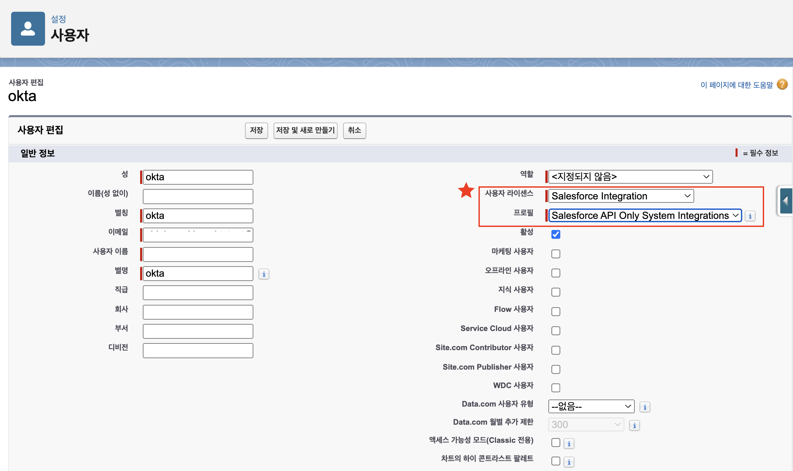Enable the 마케팅 사용자 checkbox
The width and height of the screenshot is (793, 471).
click(556, 254)
